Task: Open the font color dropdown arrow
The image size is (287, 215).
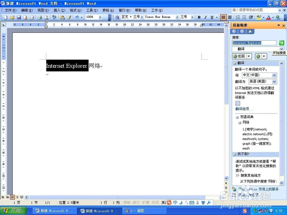Action: coord(273,17)
